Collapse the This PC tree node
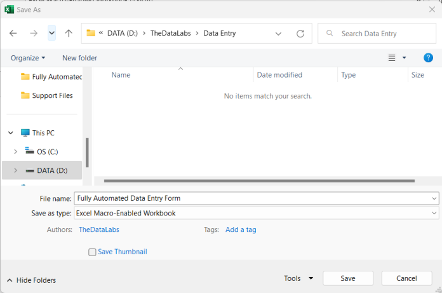The width and height of the screenshot is (442, 293). [11, 133]
